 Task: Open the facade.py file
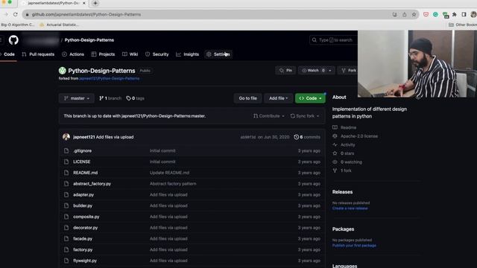pos(83,239)
